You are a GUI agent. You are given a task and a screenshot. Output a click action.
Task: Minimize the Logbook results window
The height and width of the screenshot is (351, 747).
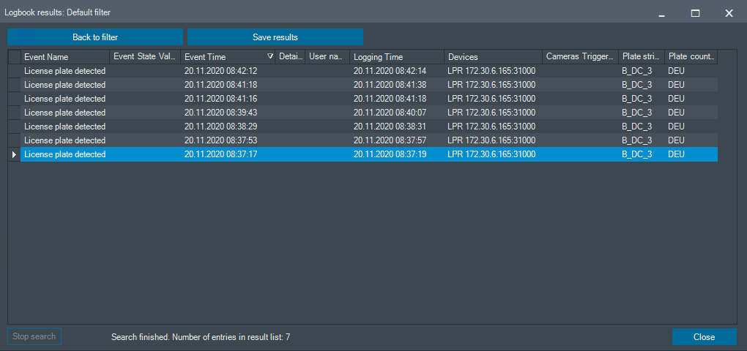(662, 13)
